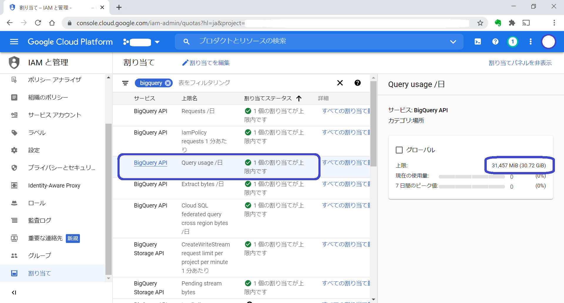
Task: Click すべての割り当て link in Requests row
Action: click(346, 111)
